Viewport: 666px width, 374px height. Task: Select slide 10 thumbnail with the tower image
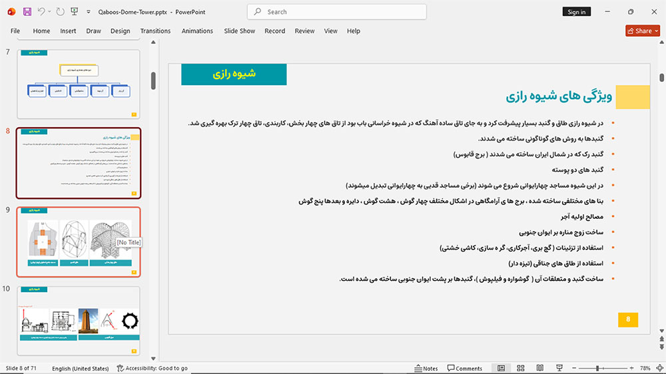pos(79,321)
